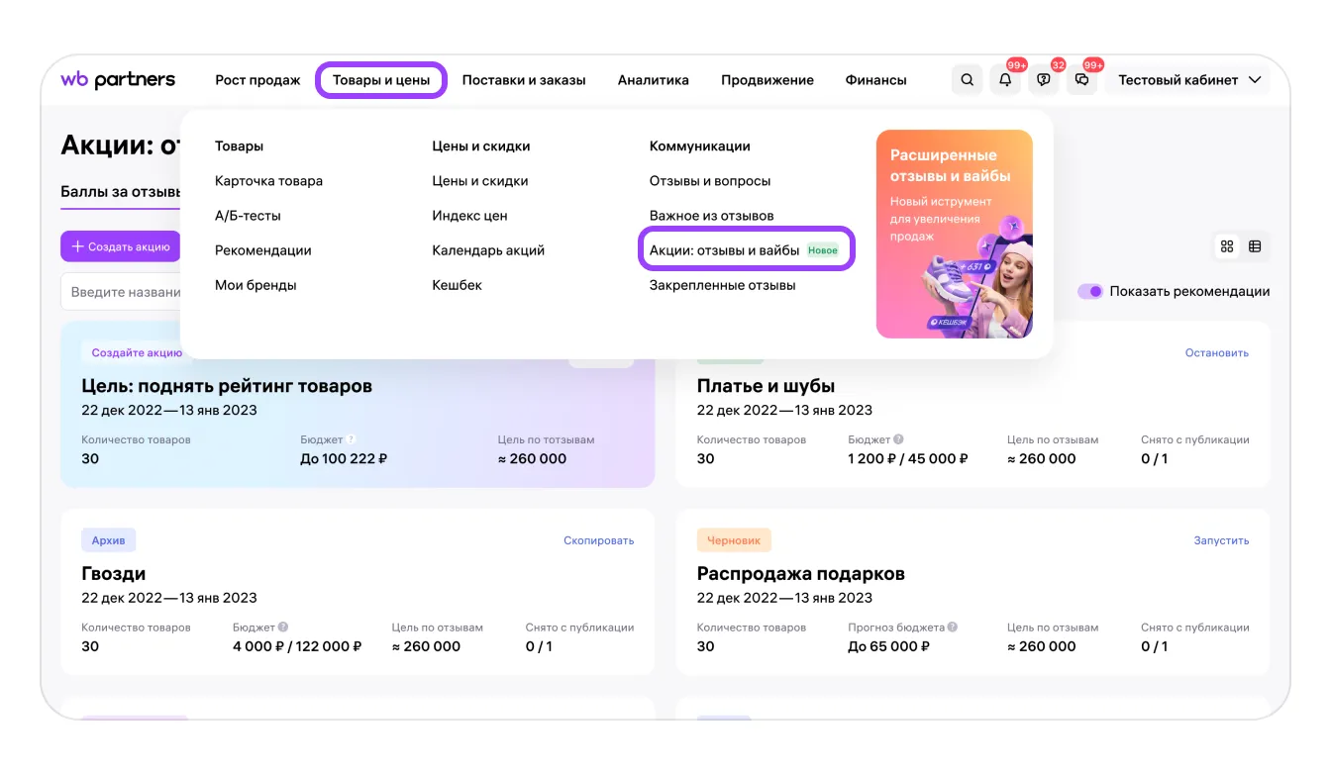
Task: Select the Кешбек menu entry
Action: [x=458, y=285]
